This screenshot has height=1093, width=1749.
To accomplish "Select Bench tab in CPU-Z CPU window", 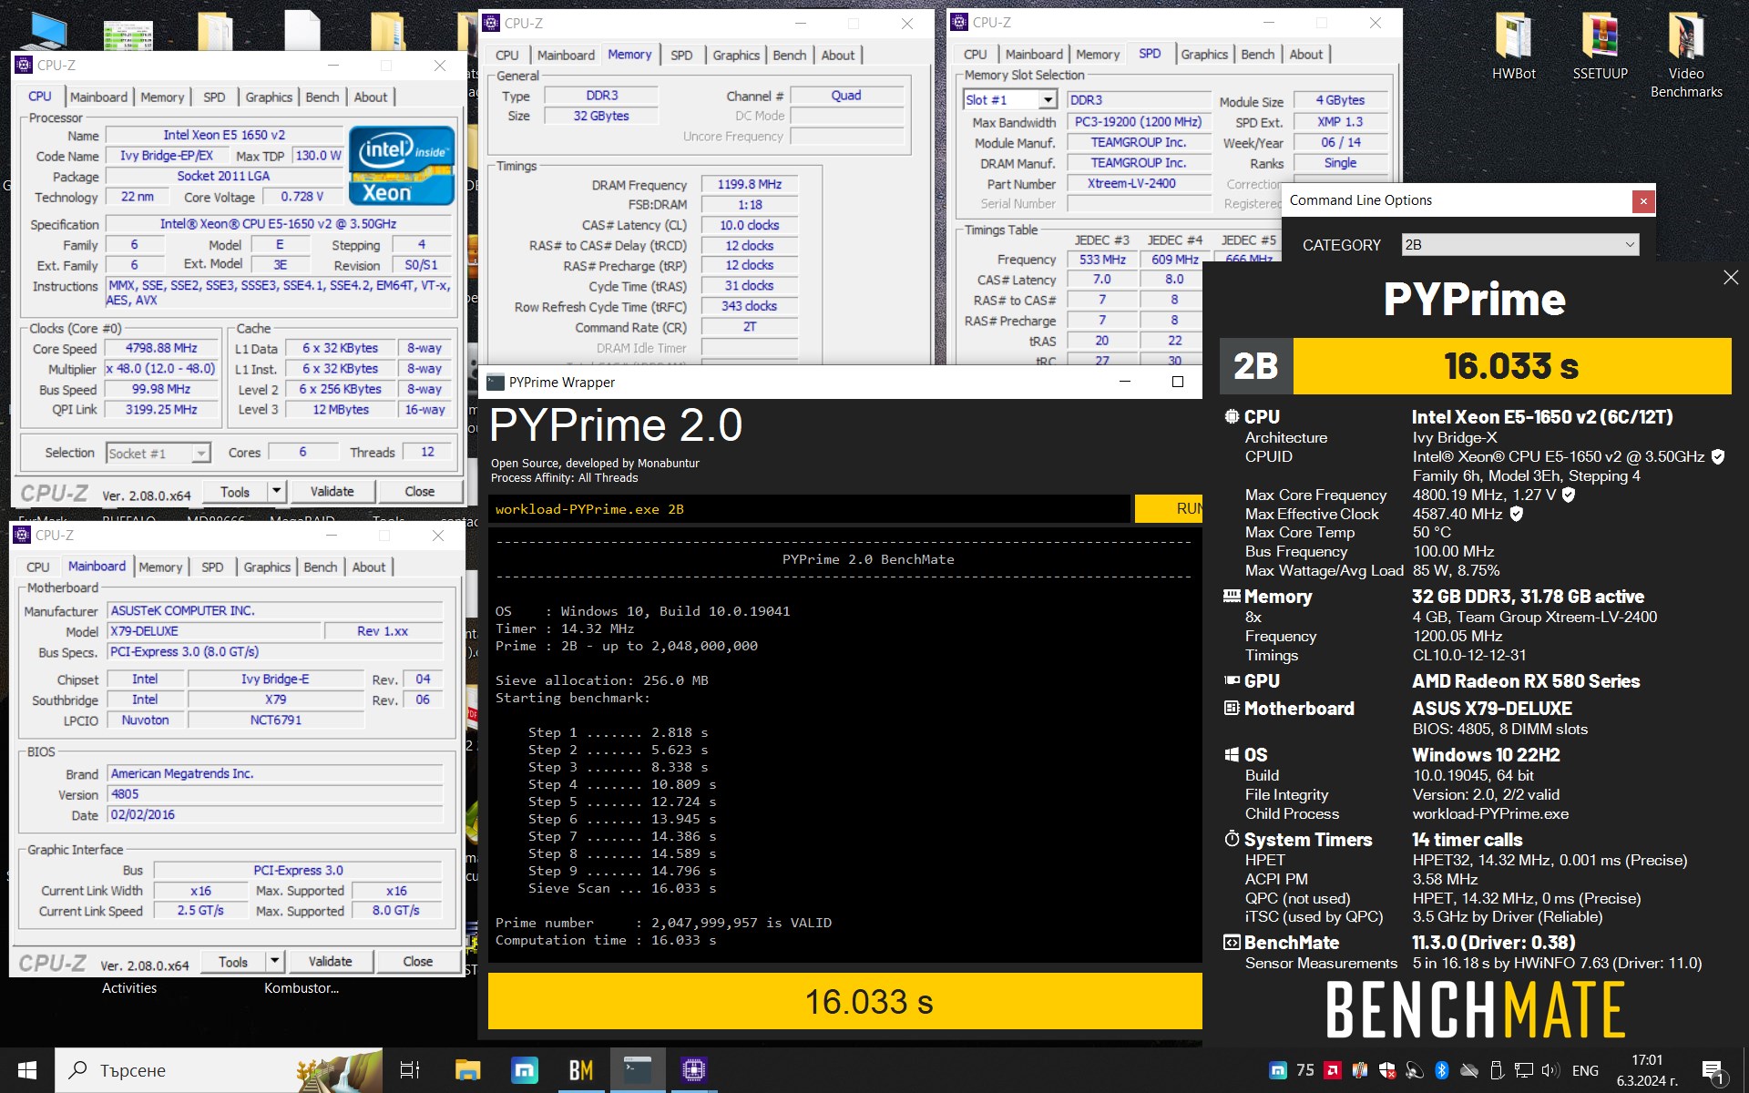I will (x=322, y=97).
